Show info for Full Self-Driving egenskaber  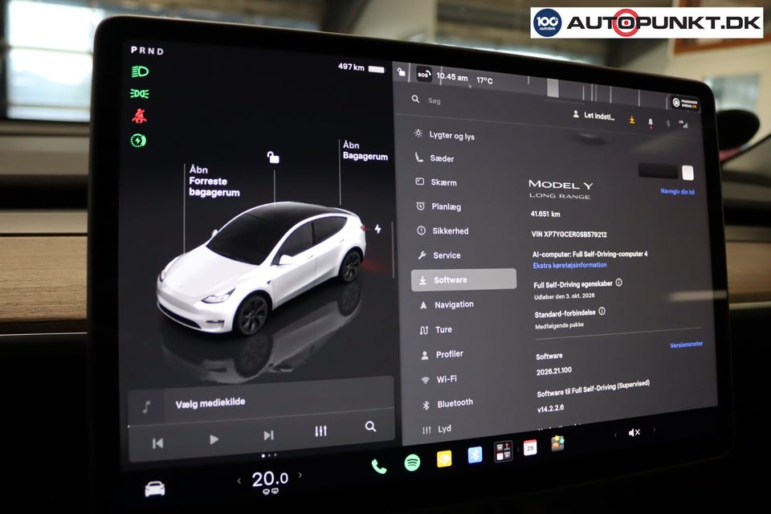[619, 283]
